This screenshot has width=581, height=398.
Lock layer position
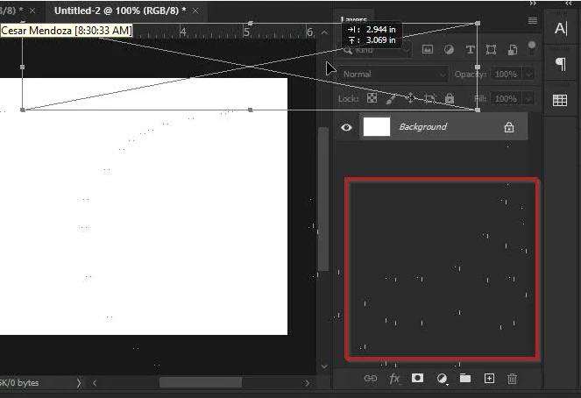pyautogui.click(x=410, y=98)
